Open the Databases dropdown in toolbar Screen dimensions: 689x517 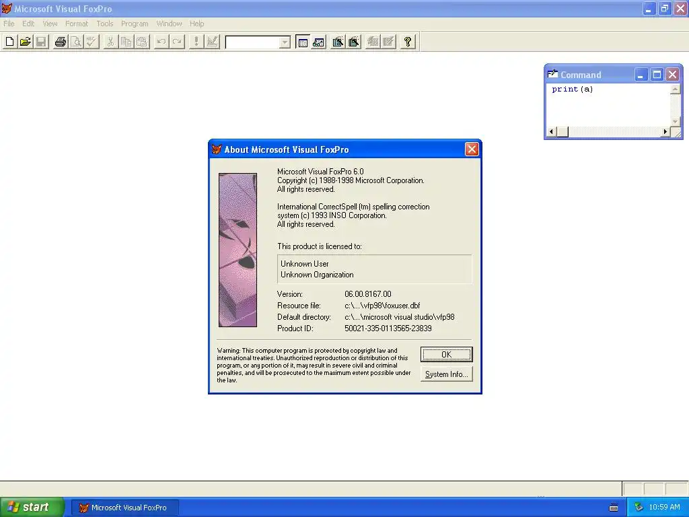point(285,42)
